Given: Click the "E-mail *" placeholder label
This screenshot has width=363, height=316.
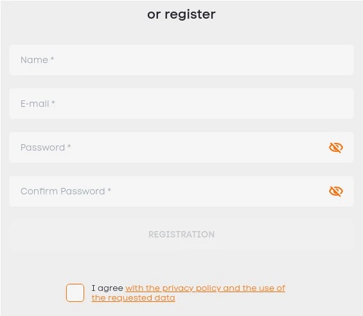Looking at the screenshot, I should pos(38,104).
